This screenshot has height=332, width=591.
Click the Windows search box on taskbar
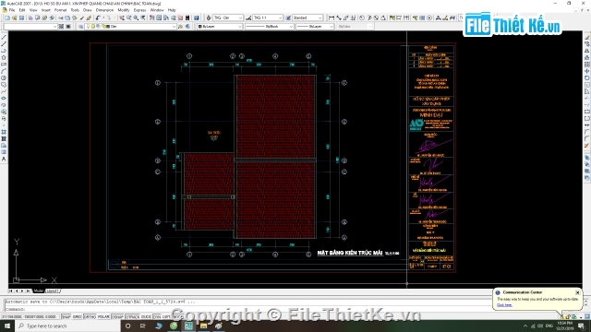67,326
